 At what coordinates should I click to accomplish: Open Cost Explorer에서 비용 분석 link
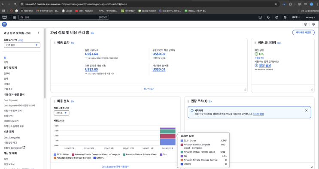click(115, 166)
